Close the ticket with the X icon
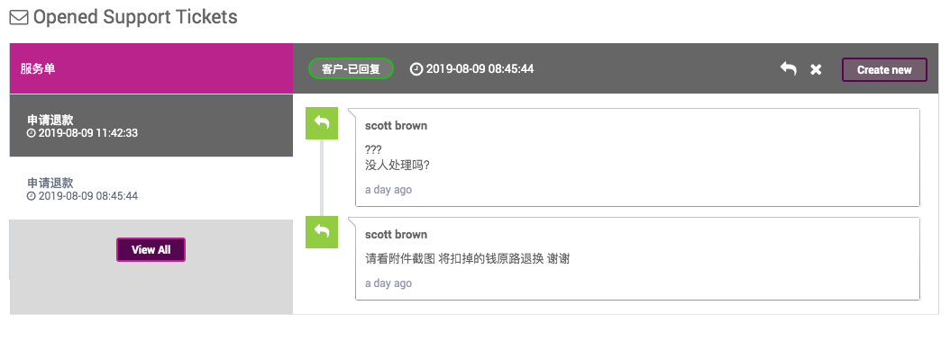 pos(816,69)
